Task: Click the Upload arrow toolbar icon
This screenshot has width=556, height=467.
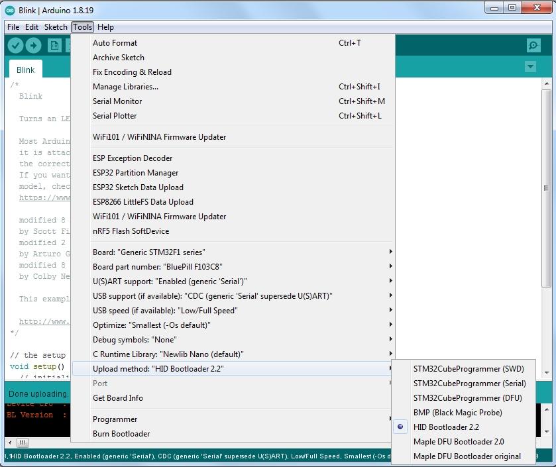Action: (34, 45)
